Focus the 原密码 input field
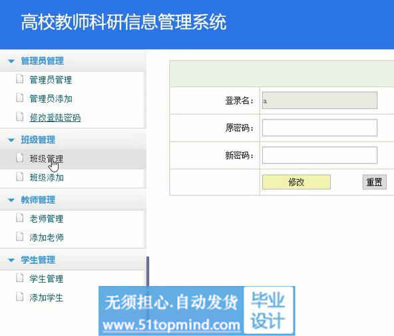This screenshot has width=394, height=336. (319, 128)
